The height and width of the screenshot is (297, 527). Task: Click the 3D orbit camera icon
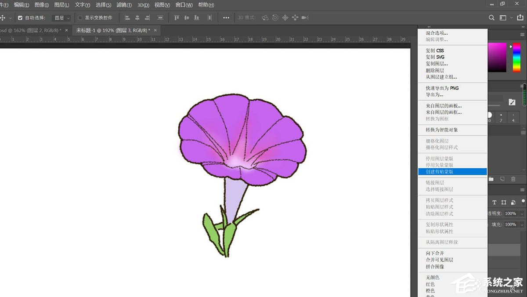(265, 18)
